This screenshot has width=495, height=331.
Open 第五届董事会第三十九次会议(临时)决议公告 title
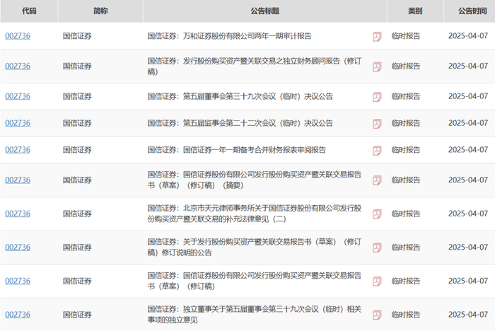click(x=239, y=96)
